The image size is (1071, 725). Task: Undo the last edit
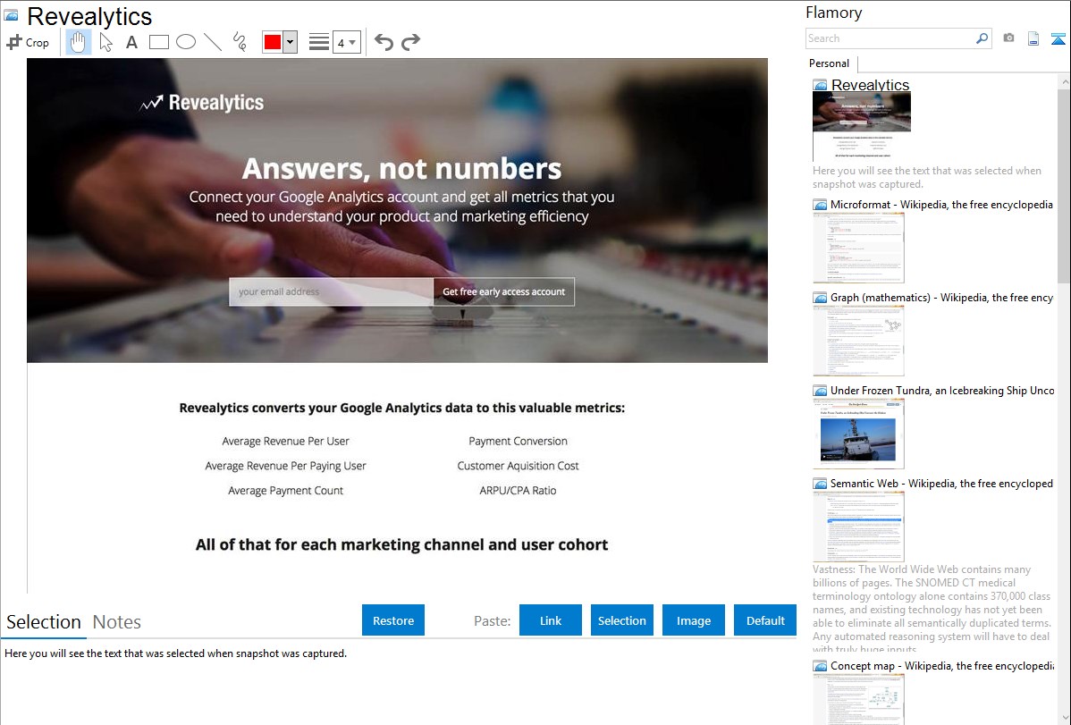click(x=384, y=42)
